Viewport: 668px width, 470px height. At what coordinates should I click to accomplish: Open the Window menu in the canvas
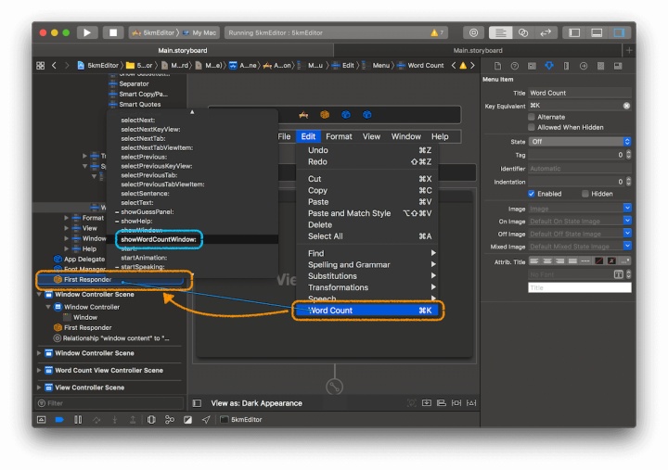pyautogui.click(x=406, y=136)
